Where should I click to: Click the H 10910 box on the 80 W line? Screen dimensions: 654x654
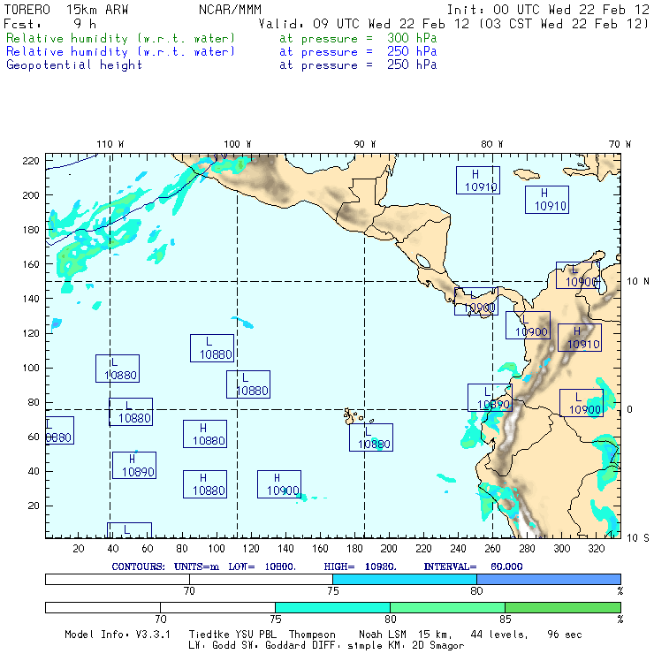point(477,180)
